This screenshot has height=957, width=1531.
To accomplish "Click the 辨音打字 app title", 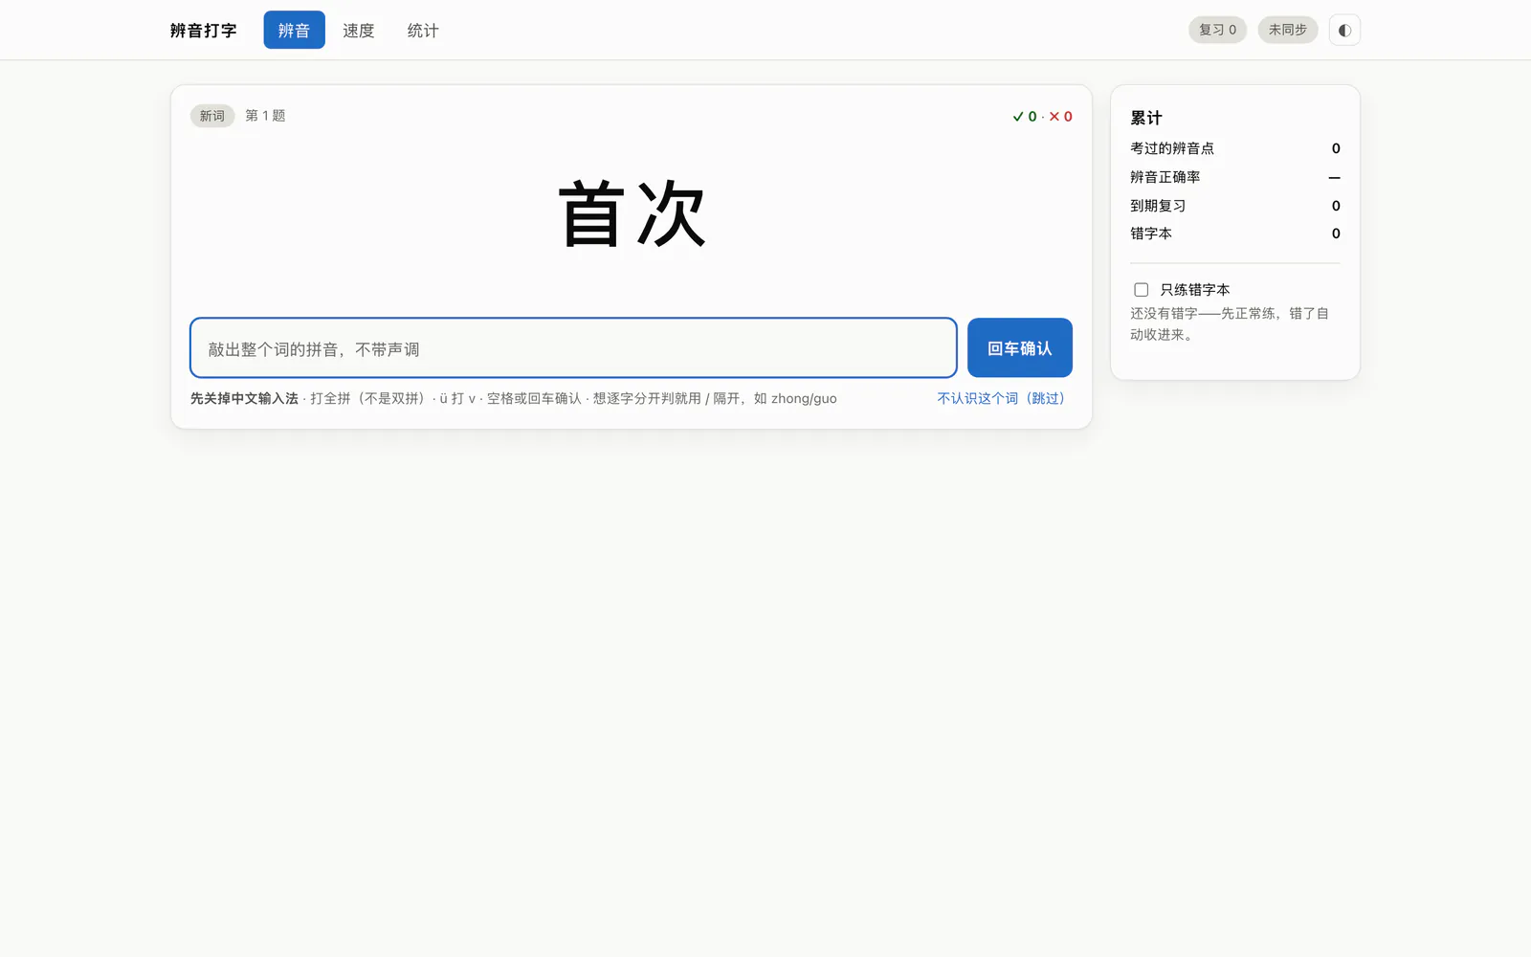I will click(x=204, y=31).
